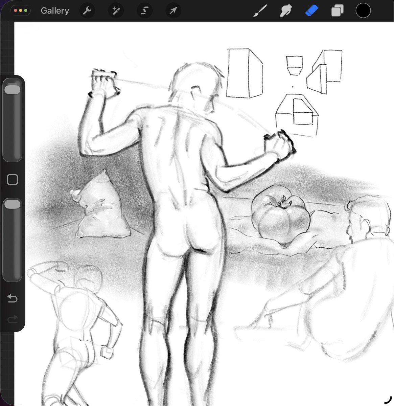This screenshot has height=406, width=394.
Task: Select the Smudge finger tool
Action: pyautogui.click(x=286, y=11)
